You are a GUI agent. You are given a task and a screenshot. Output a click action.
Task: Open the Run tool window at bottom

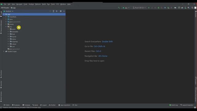(75, 105)
